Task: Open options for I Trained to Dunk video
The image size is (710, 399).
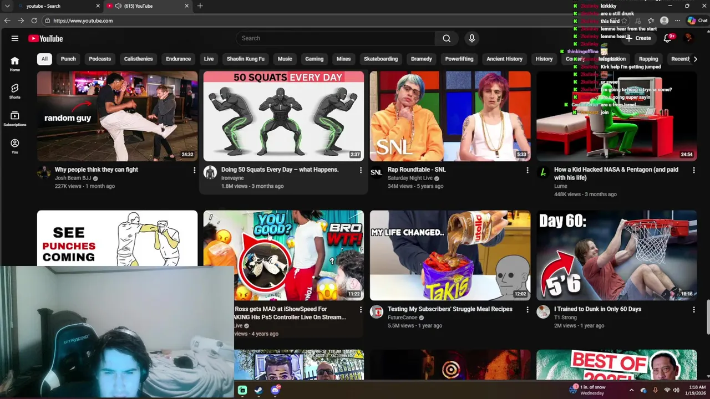Action: click(x=693, y=310)
